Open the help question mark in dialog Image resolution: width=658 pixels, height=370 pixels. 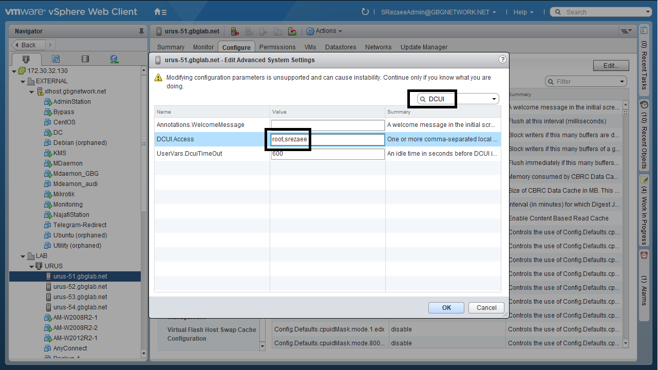pyautogui.click(x=502, y=60)
